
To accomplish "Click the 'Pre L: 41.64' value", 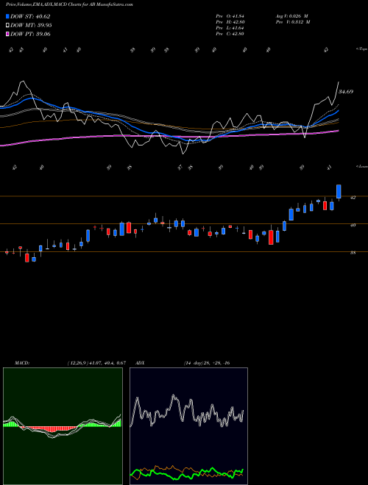I will coord(230,28).
